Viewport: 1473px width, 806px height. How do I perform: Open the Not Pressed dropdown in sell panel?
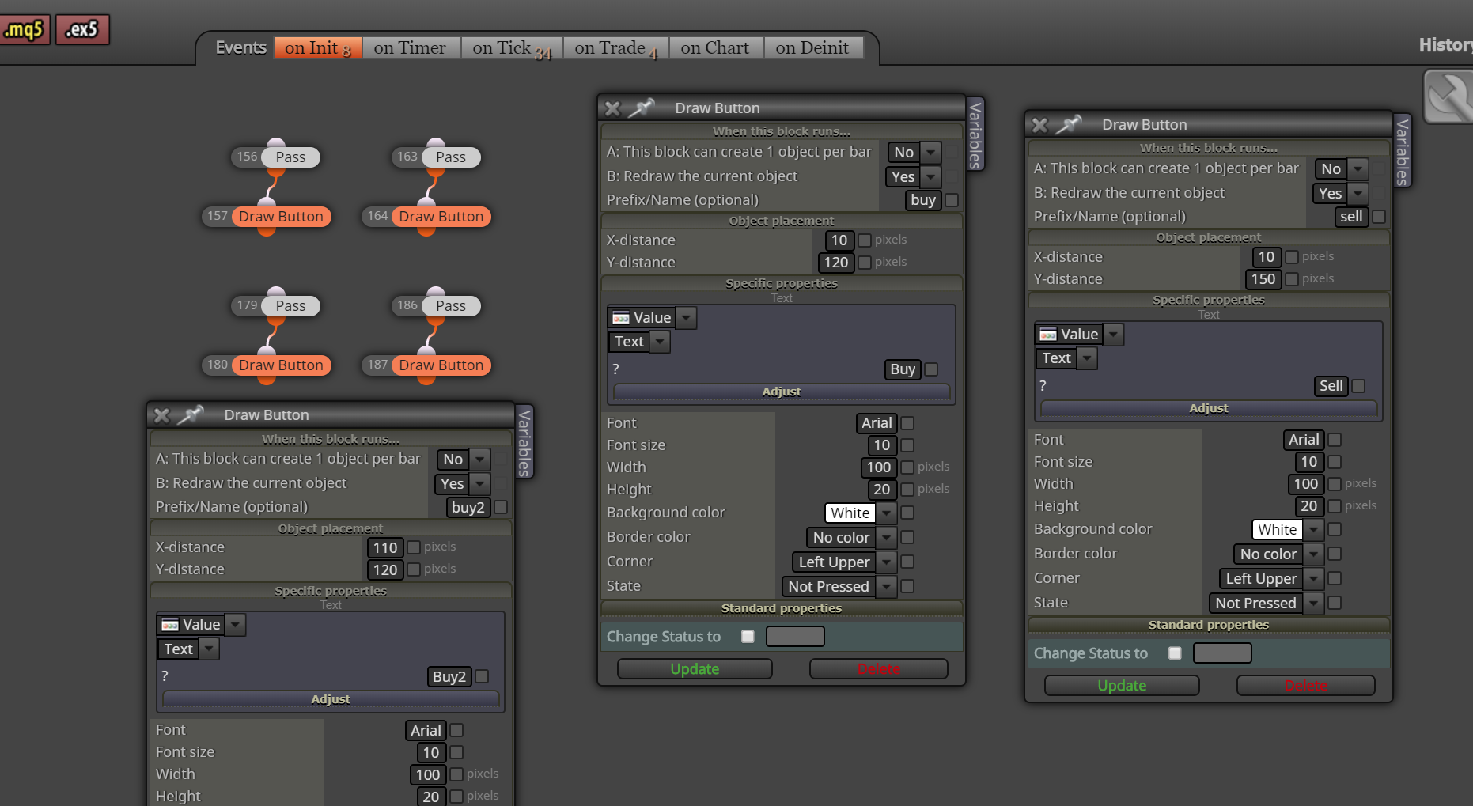pyautogui.click(x=1266, y=604)
